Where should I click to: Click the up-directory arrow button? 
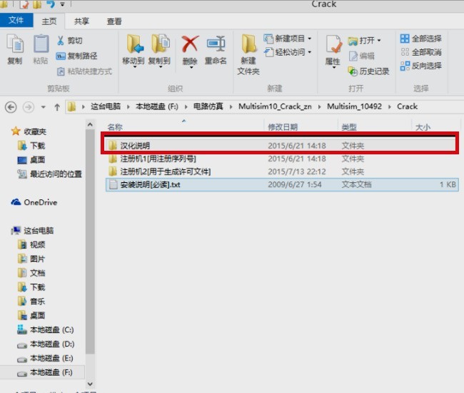pyautogui.click(x=56, y=106)
